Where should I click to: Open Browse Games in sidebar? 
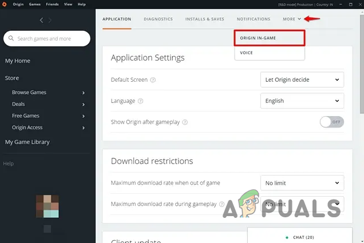[x=29, y=92]
